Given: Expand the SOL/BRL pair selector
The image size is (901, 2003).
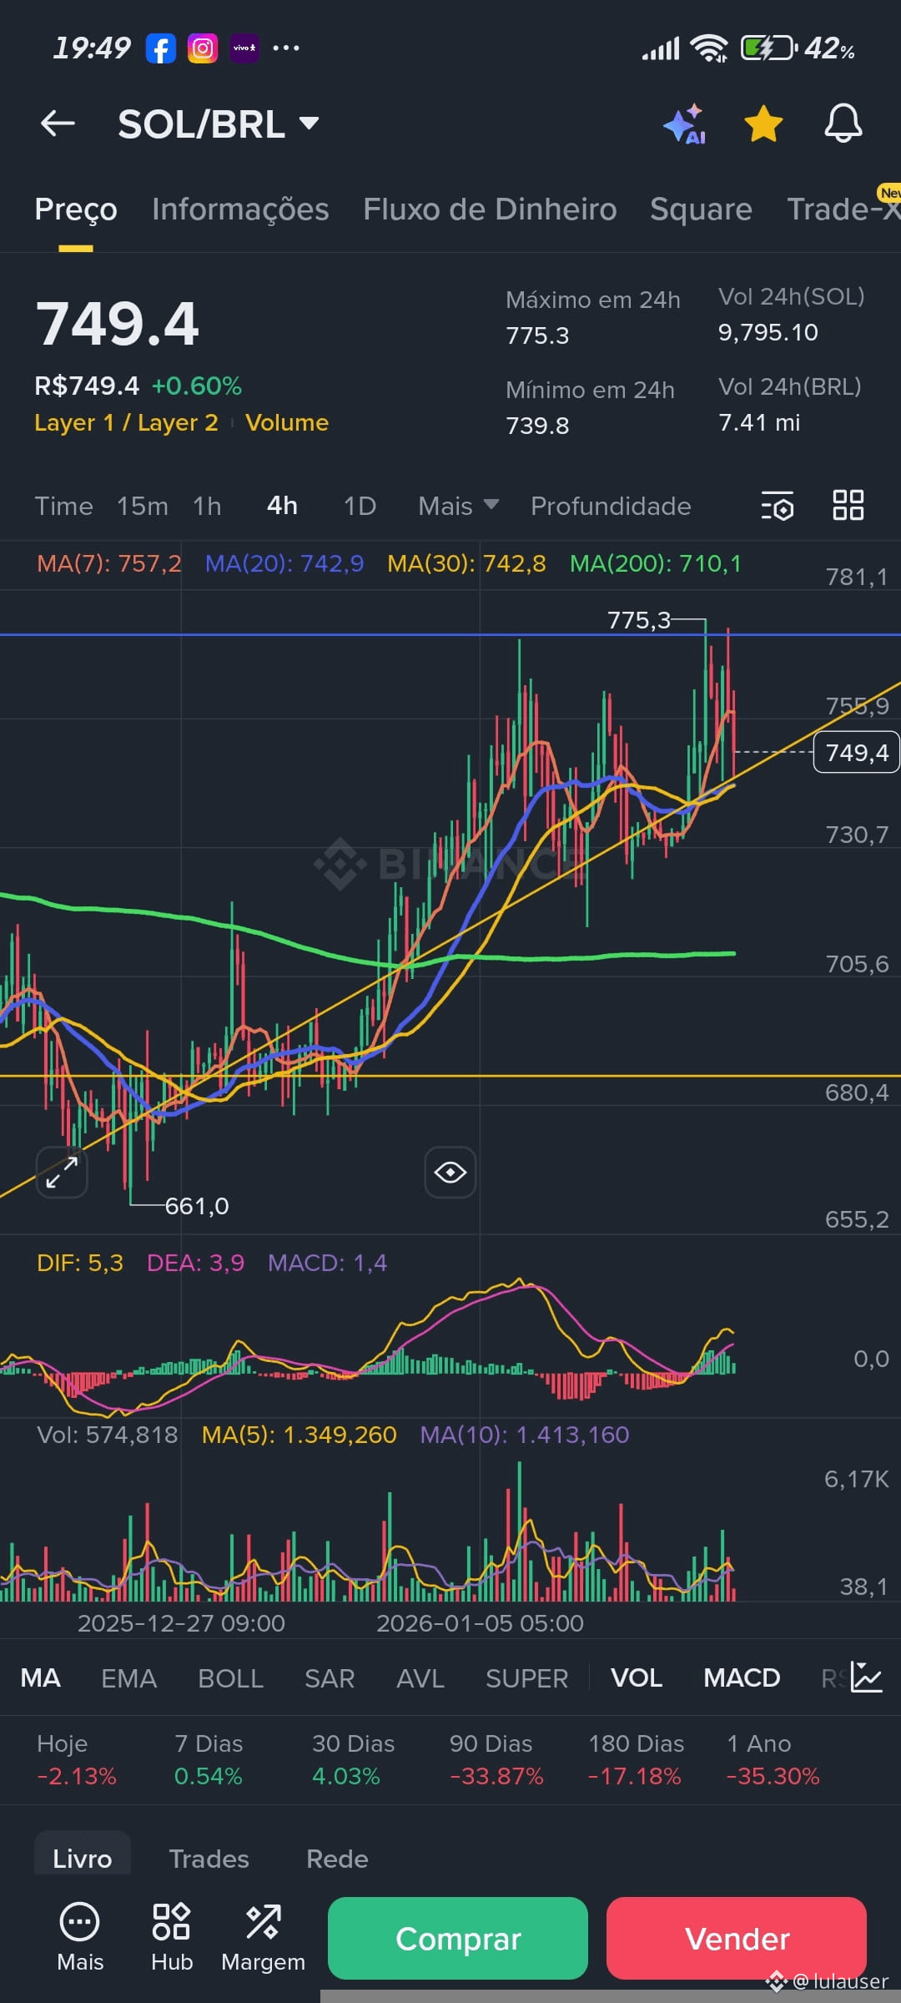Looking at the screenshot, I should coord(219,124).
